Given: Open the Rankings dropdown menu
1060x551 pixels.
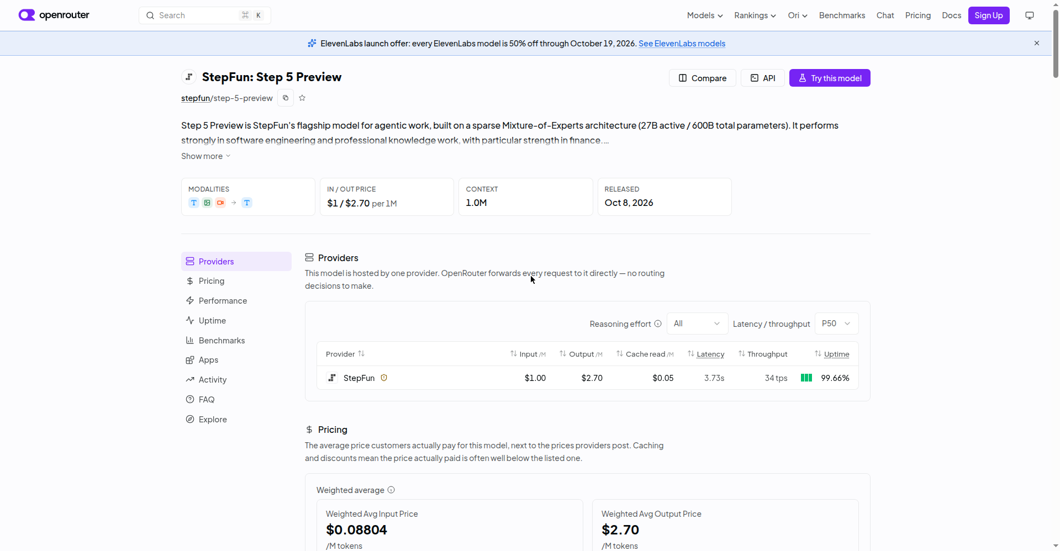Looking at the screenshot, I should coord(755,15).
